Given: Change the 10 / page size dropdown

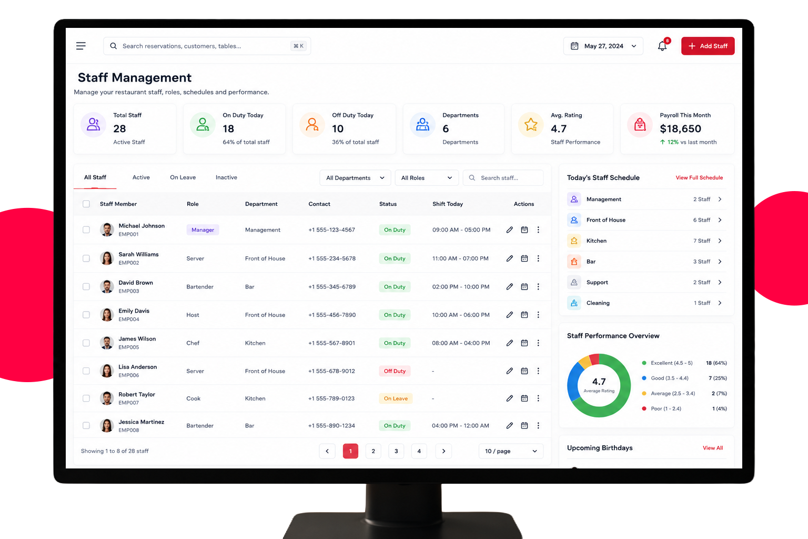Looking at the screenshot, I should [511, 451].
